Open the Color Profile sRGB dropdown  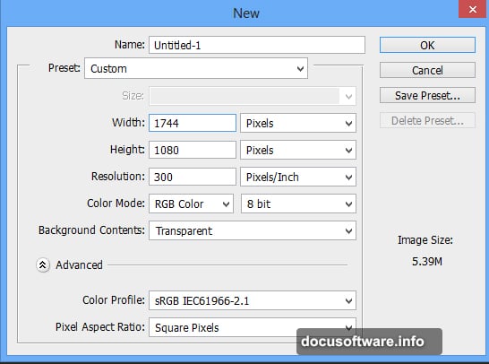tap(253, 300)
